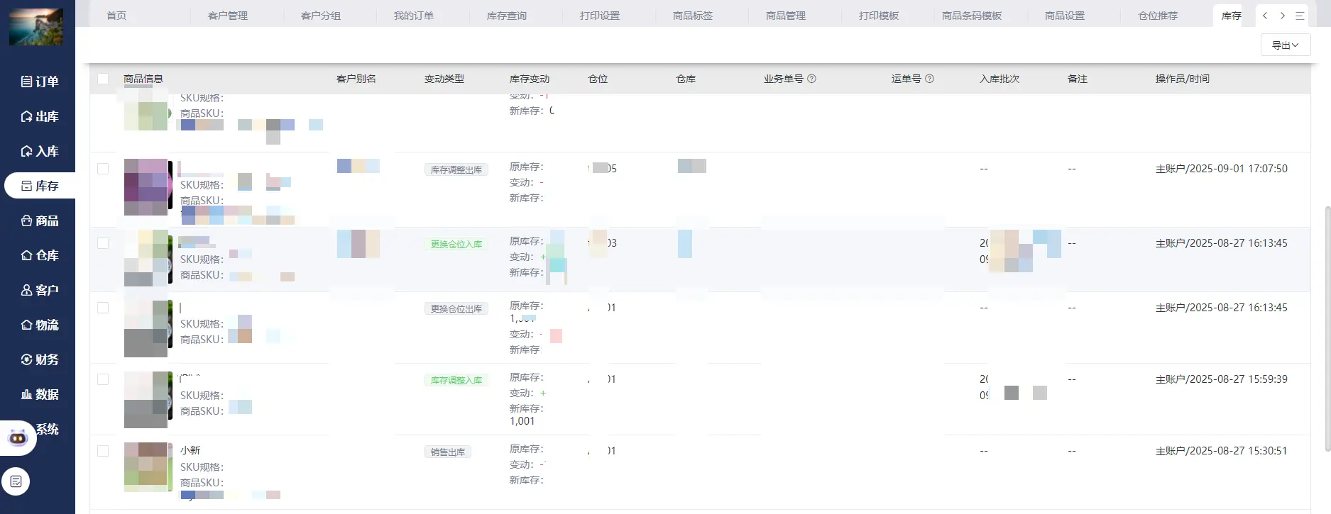Viewport: 1331px width, 514px height.
Task: Switch to the 仓位推荐 tab
Action: coord(1158,16)
